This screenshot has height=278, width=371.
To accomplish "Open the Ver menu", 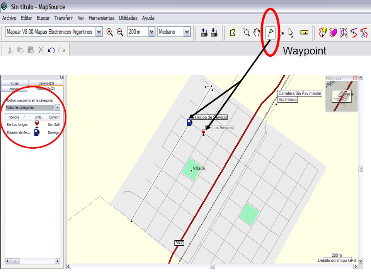I will tap(81, 18).
